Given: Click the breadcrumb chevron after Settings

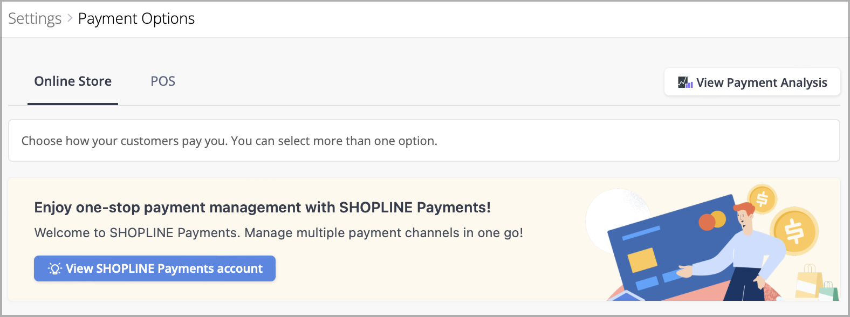Looking at the screenshot, I should (70, 18).
